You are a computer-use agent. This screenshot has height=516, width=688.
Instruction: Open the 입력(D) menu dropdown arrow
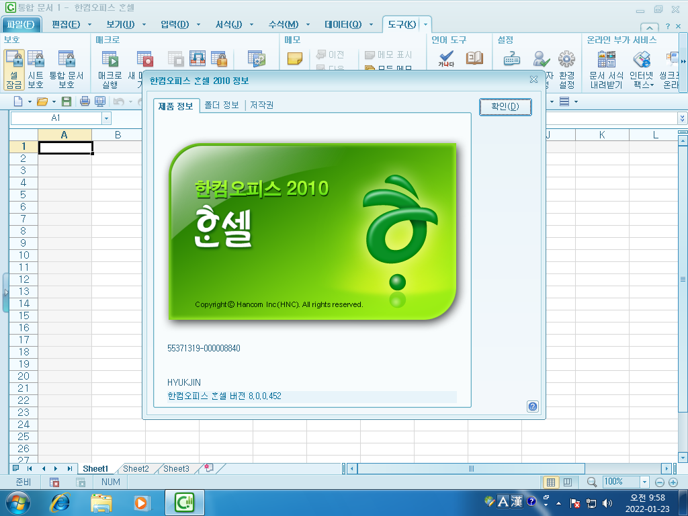198,25
